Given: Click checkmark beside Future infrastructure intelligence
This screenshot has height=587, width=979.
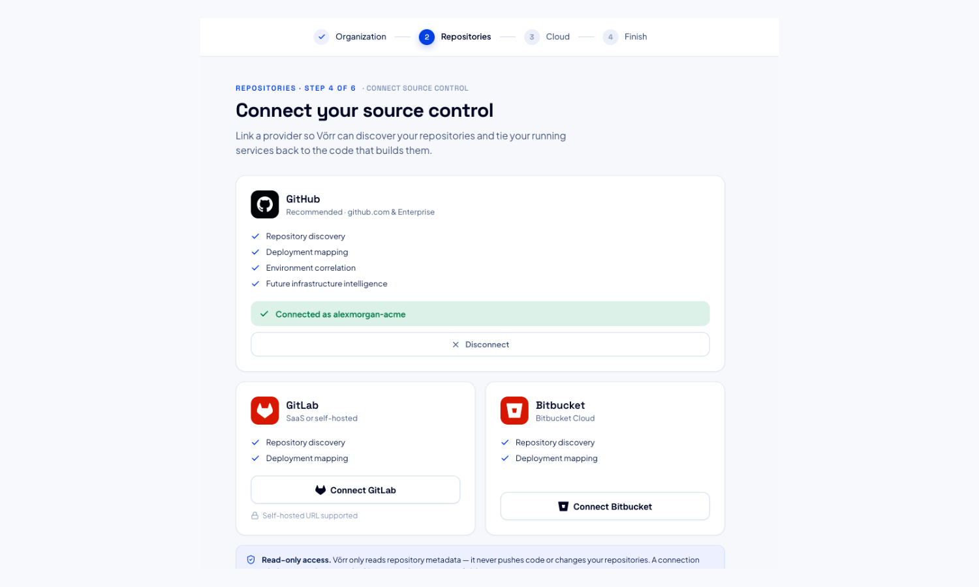Looking at the screenshot, I should [x=255, y=284].
